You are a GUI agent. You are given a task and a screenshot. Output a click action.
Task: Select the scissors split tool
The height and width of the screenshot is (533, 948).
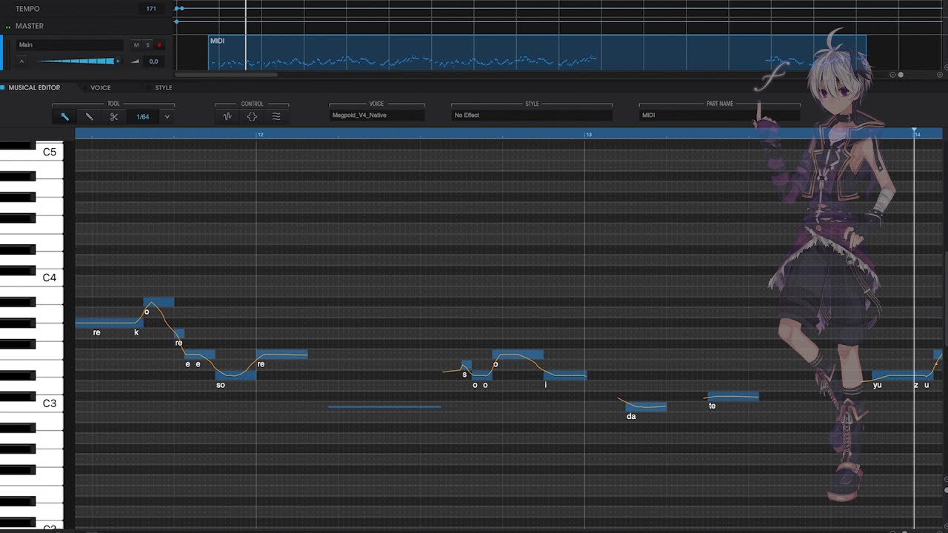(114, 116)
